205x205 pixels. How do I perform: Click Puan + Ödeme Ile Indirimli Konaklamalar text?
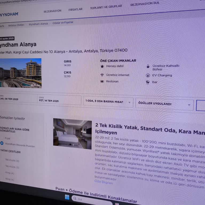tap(96, 195)
